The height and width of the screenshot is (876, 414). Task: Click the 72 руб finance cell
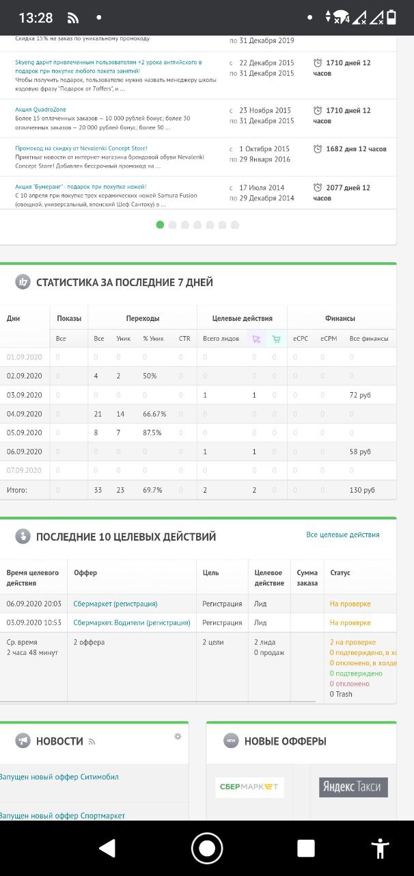[x=360, y=395]
